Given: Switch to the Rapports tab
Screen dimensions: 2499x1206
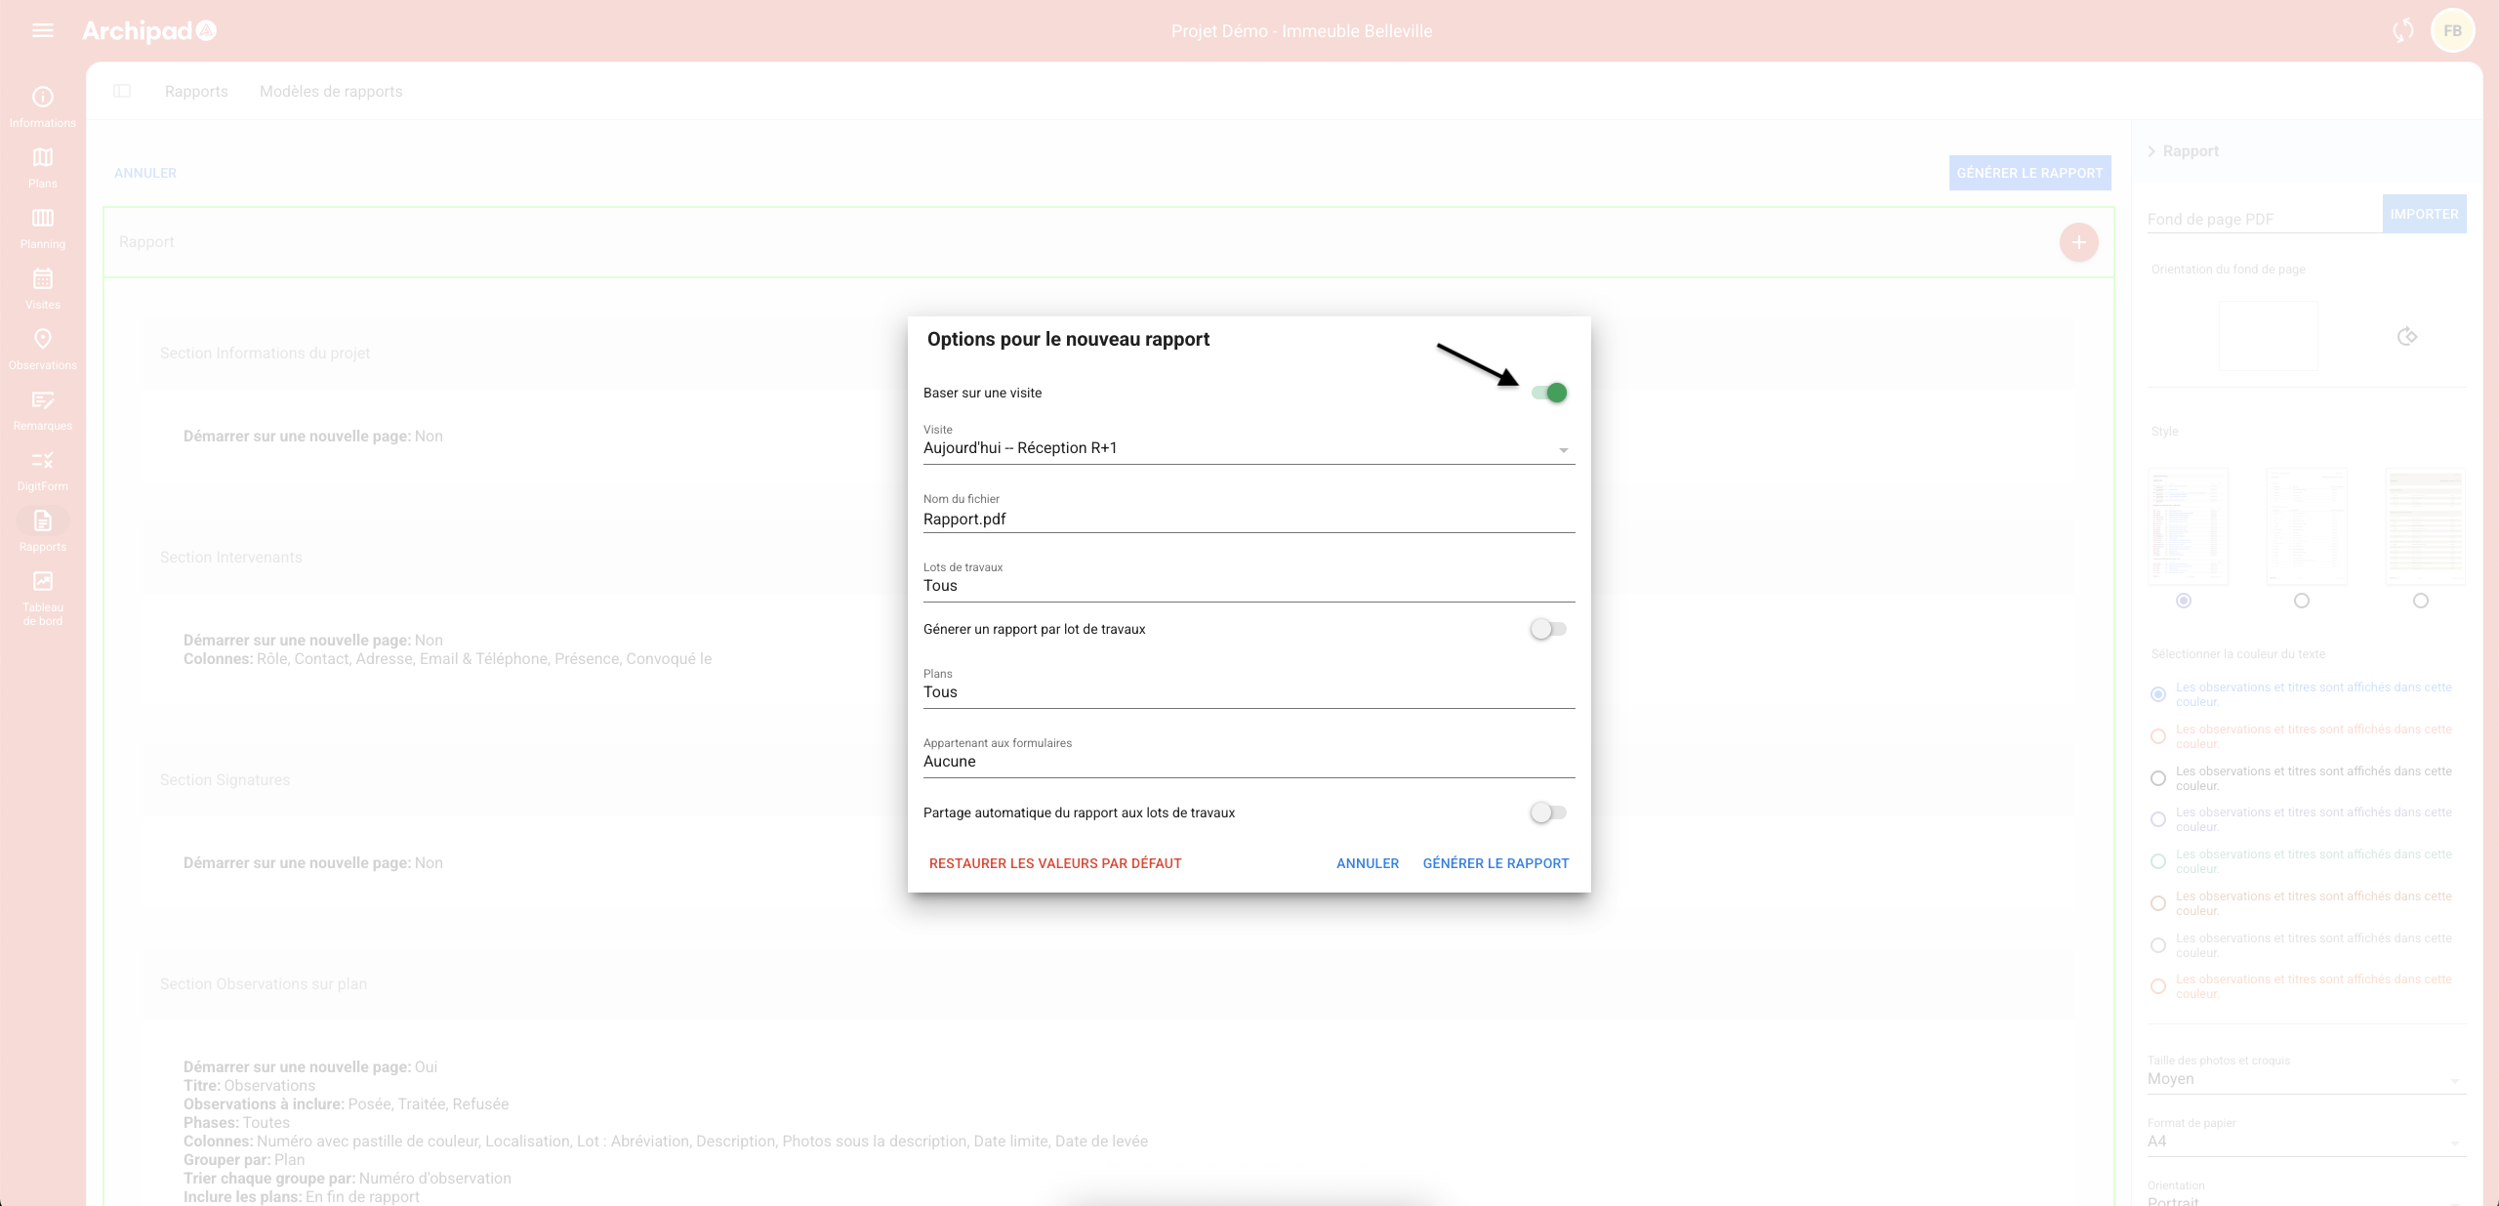Looking at the screenshot, I should point(195,91).
